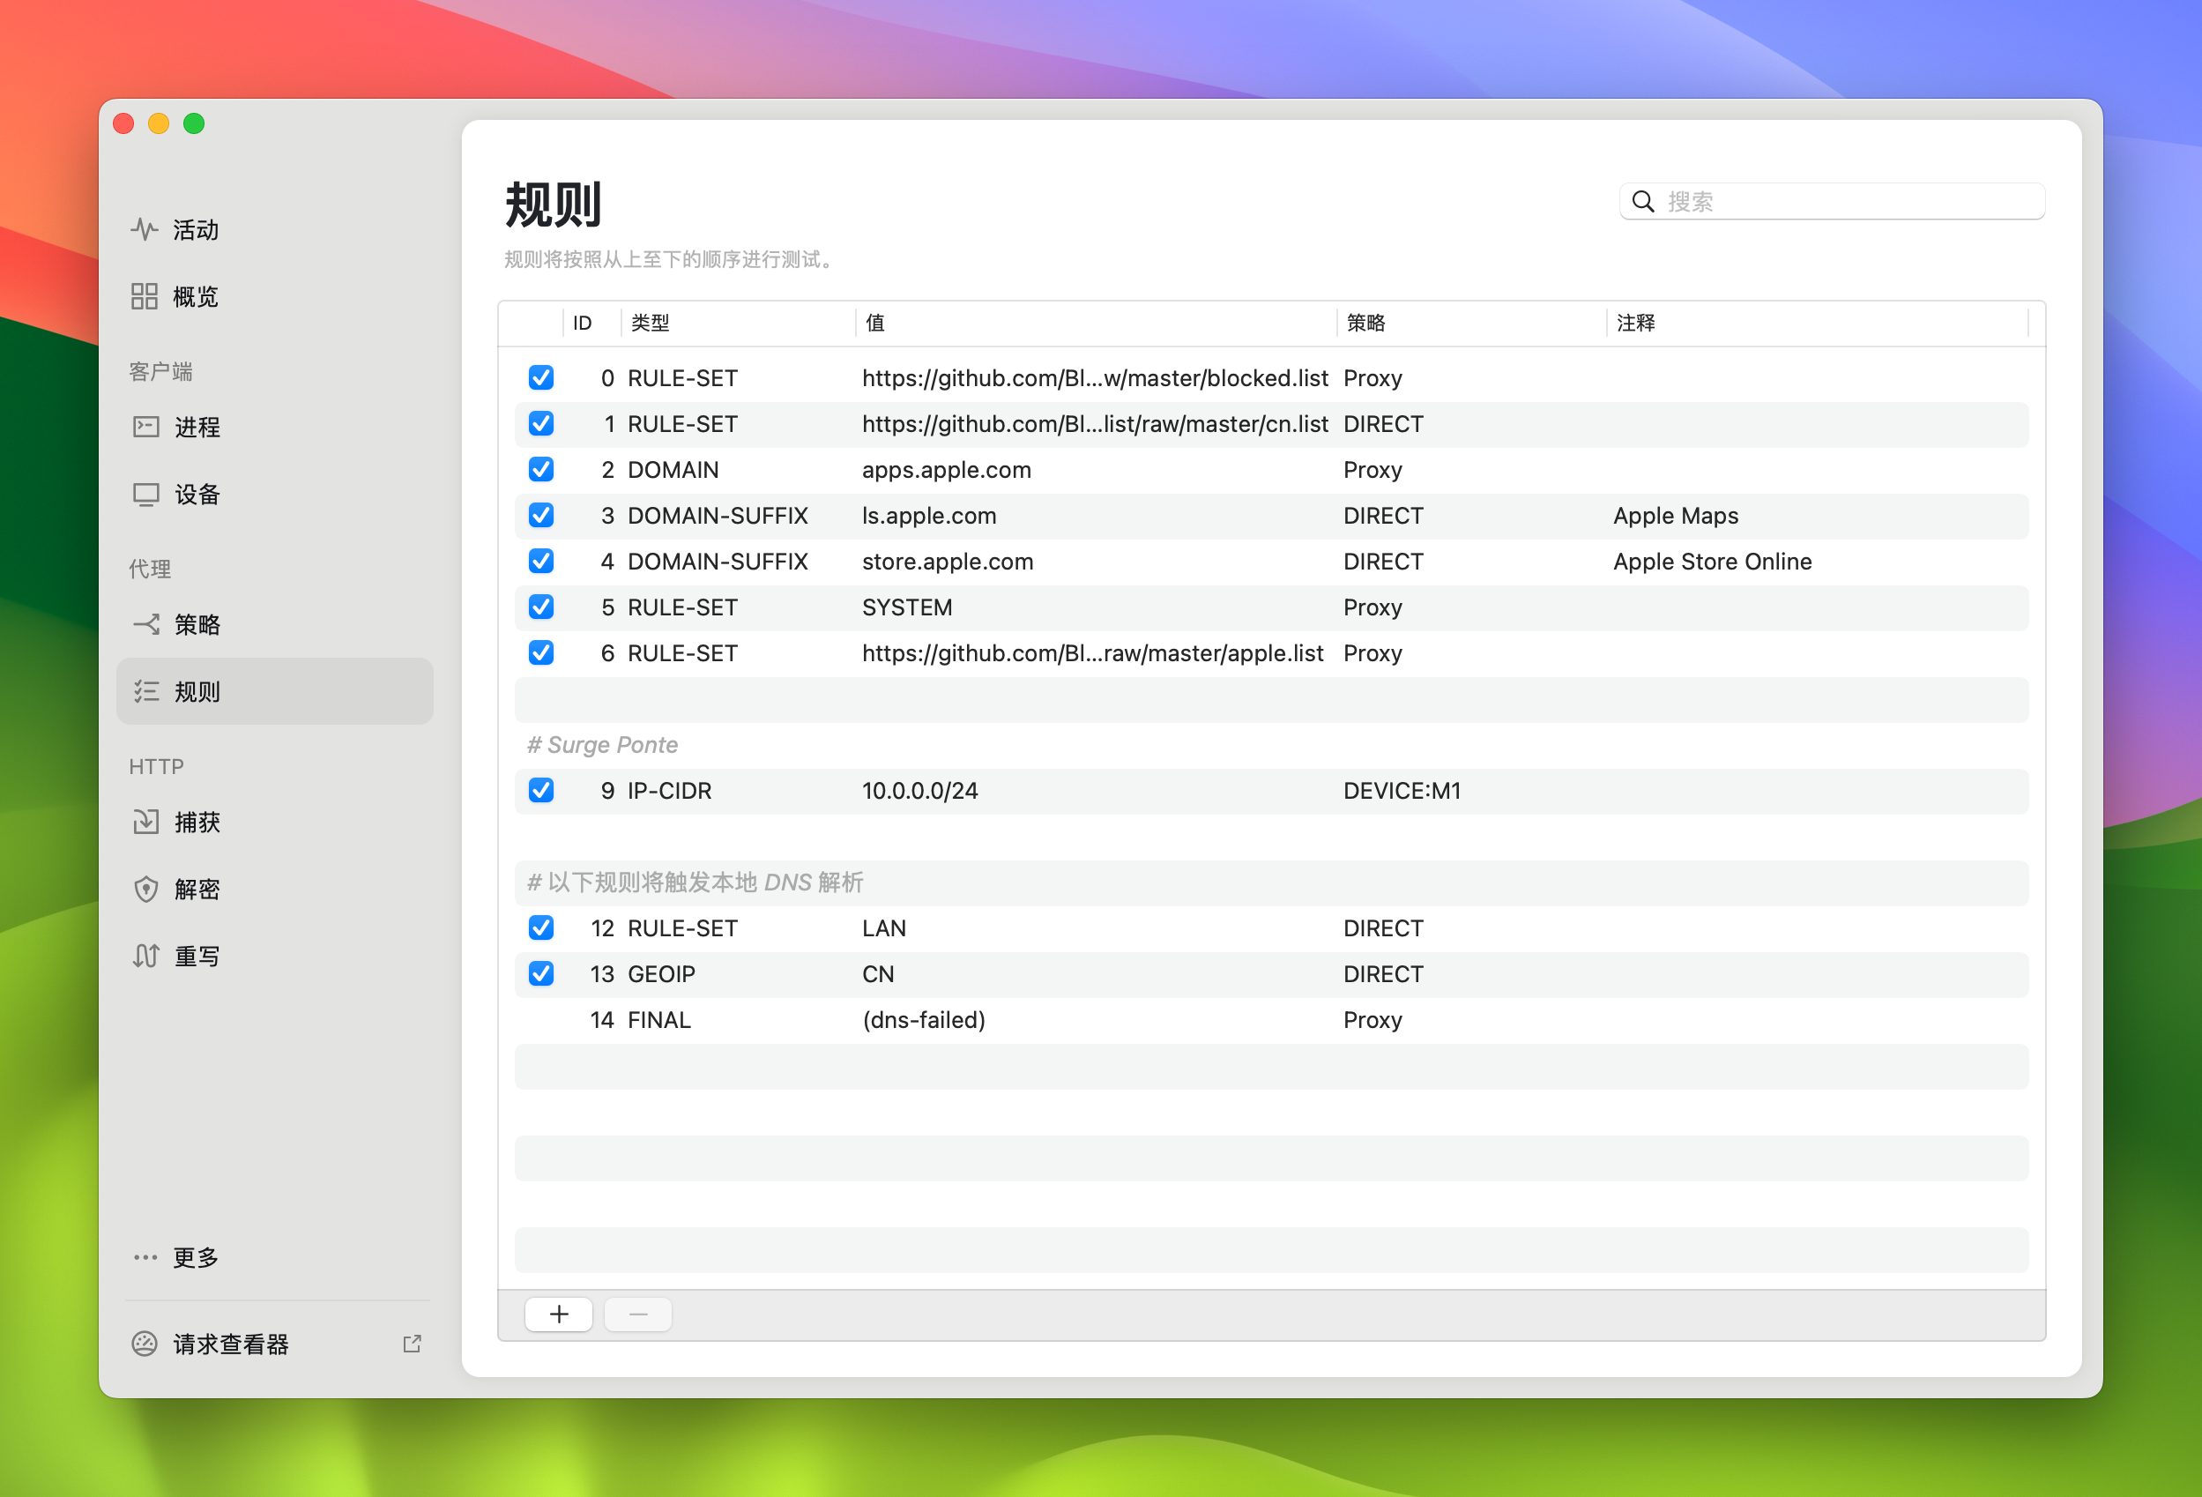Select ls.apple.com value cell
Viewport: 2202px width, 1497px height.
click(x=928, y=516)
